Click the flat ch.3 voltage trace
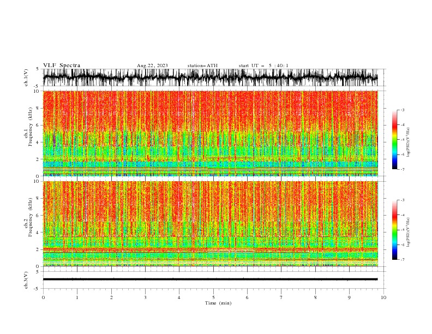 point(210,279)
